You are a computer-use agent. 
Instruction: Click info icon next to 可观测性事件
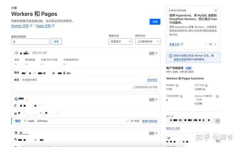[181, 96]
